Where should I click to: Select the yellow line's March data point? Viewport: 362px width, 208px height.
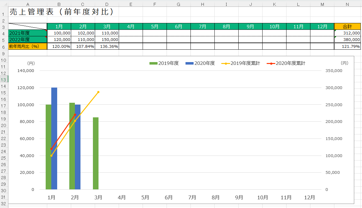(98, 92)
